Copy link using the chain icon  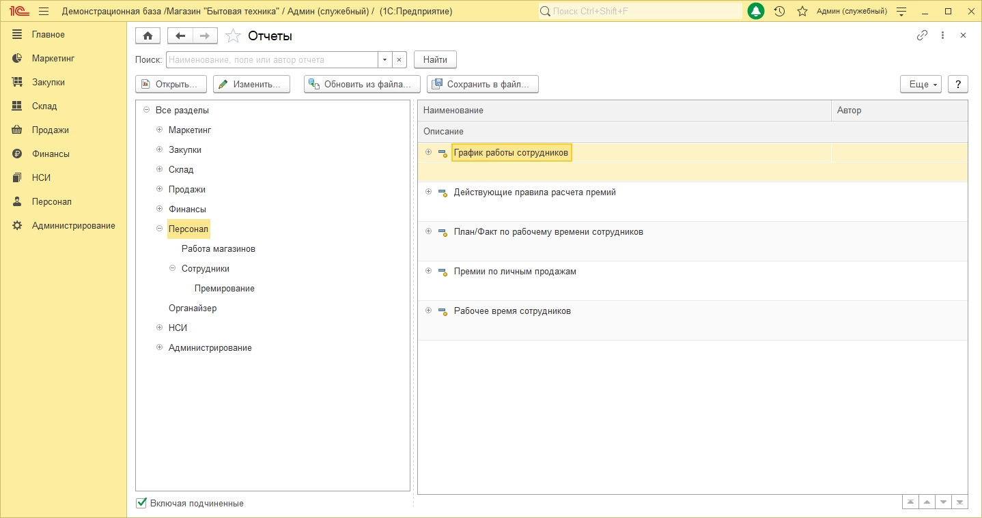[922, 35]
